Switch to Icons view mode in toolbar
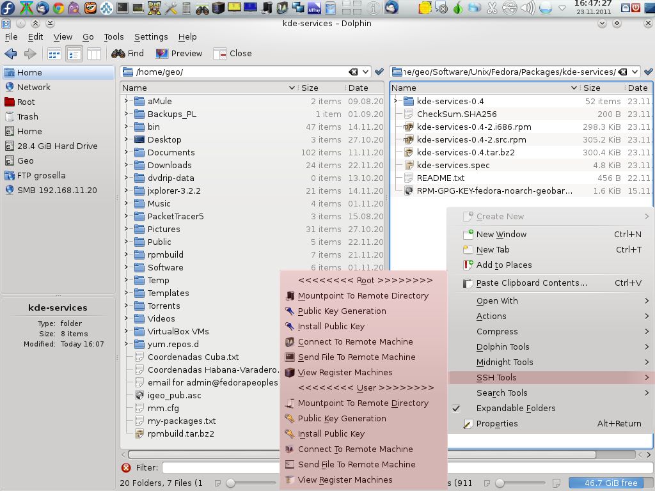Image resolution: width=655 pixels, height=491 pixels. [x=54, y=54]
